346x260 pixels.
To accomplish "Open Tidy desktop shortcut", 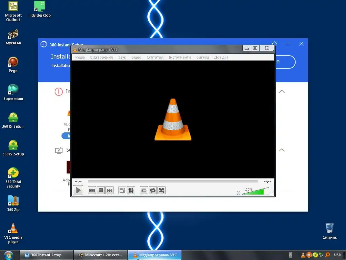I will (x=40, y=9).
